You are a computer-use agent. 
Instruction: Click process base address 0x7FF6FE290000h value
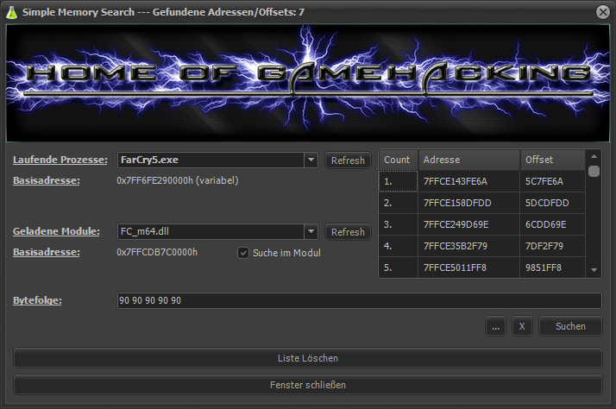click(x=177, y=180)
